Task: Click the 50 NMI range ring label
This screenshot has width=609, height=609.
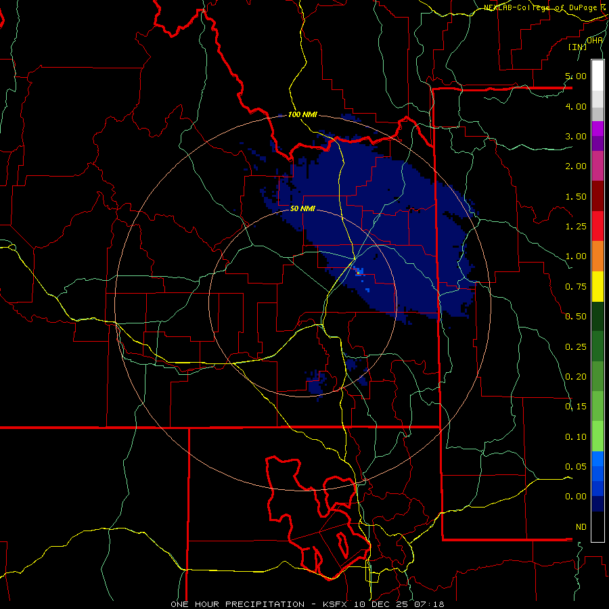Action: tap(302, 208)
